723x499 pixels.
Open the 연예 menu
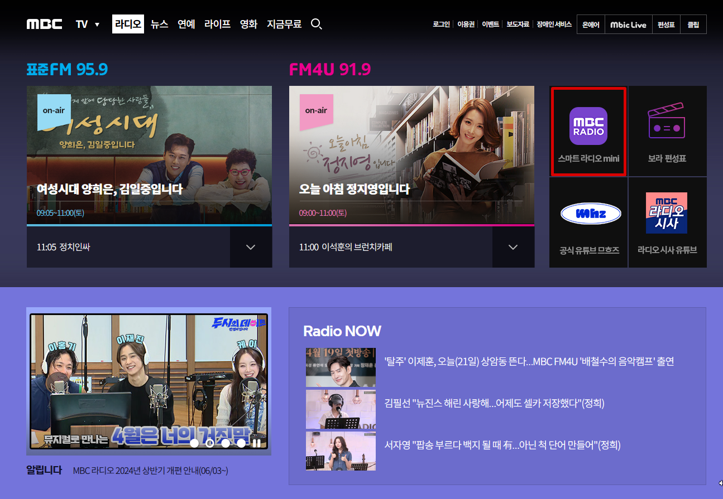[186, 24]
